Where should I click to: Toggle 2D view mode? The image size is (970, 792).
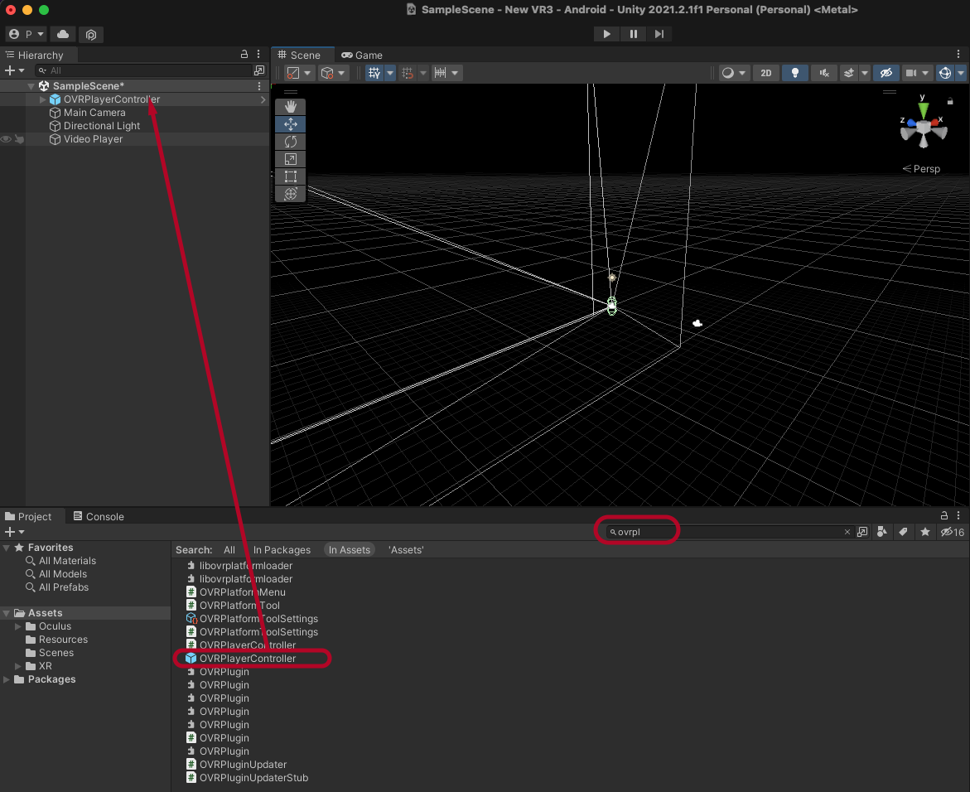766,73
